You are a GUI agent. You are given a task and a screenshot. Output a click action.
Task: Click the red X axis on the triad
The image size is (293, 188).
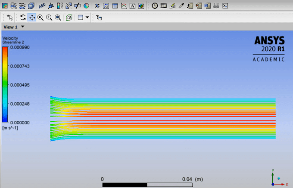(280, 185)
